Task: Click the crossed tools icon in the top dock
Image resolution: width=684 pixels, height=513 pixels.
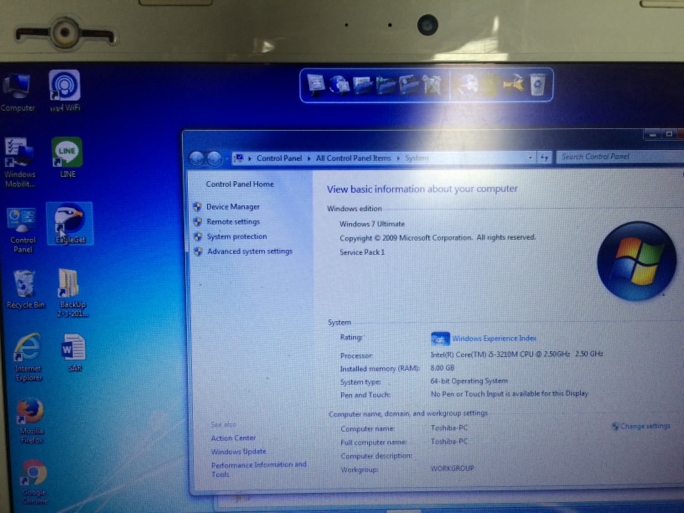Action: pyautogui.click(x=432, y=85)
